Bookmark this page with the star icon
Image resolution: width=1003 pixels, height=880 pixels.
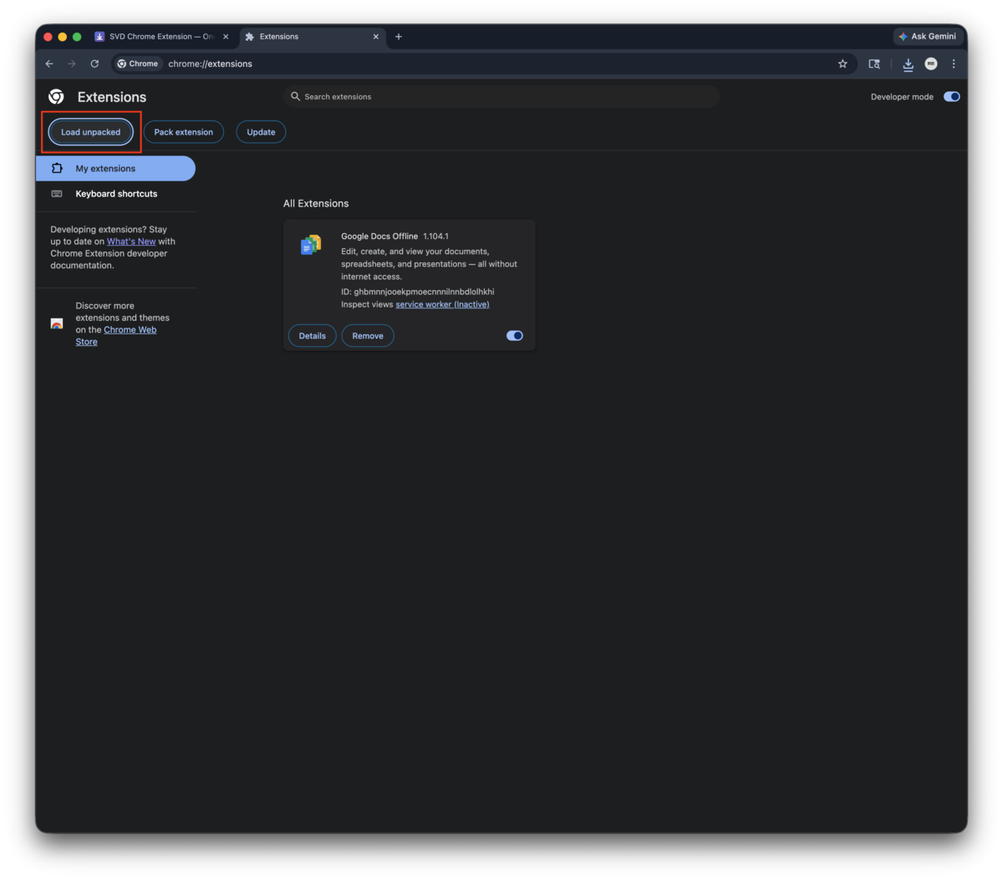click(843, 64)
